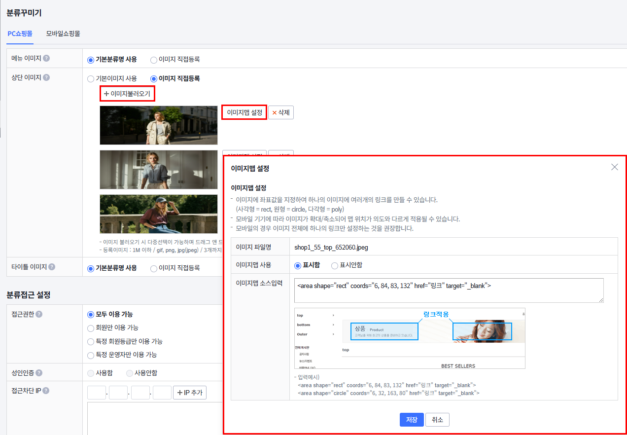This screenshot has width=627, height=435.
Task: Select 회원만 이용 가능 access option
Action: [91, 328]
